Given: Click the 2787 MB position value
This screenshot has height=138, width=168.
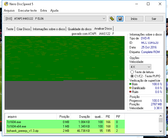Looking at the screenshot, I should 156,104.
